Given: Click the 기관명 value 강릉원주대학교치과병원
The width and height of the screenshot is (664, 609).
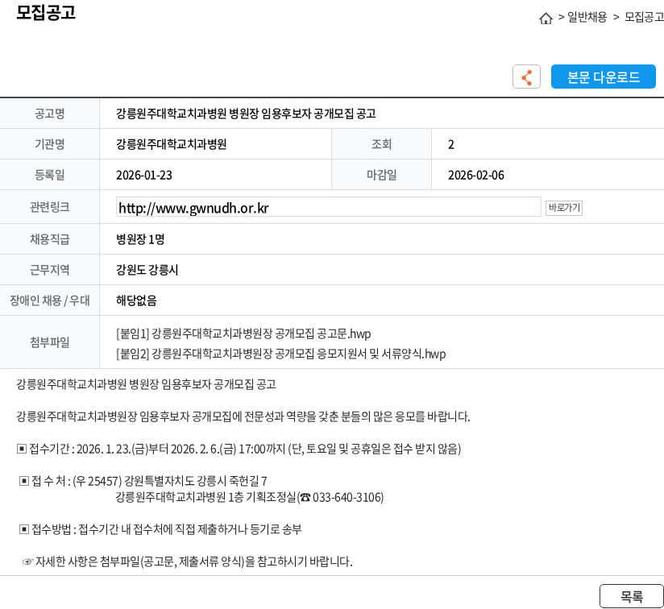Looking at the screenshot, I should [171, 144].
